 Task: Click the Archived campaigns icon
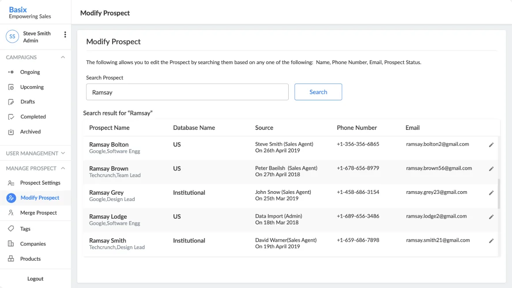[x=11, y=132]
